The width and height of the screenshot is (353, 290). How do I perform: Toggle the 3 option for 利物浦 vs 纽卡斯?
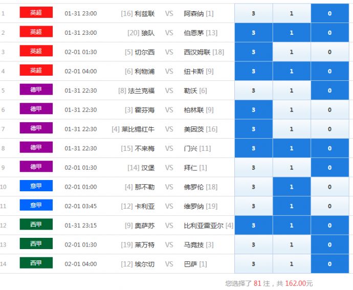tap(253, 71)
